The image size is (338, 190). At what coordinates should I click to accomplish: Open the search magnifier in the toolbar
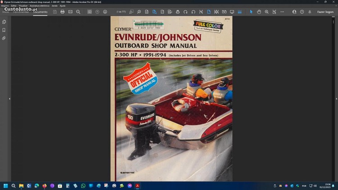[x=78, y=12]
